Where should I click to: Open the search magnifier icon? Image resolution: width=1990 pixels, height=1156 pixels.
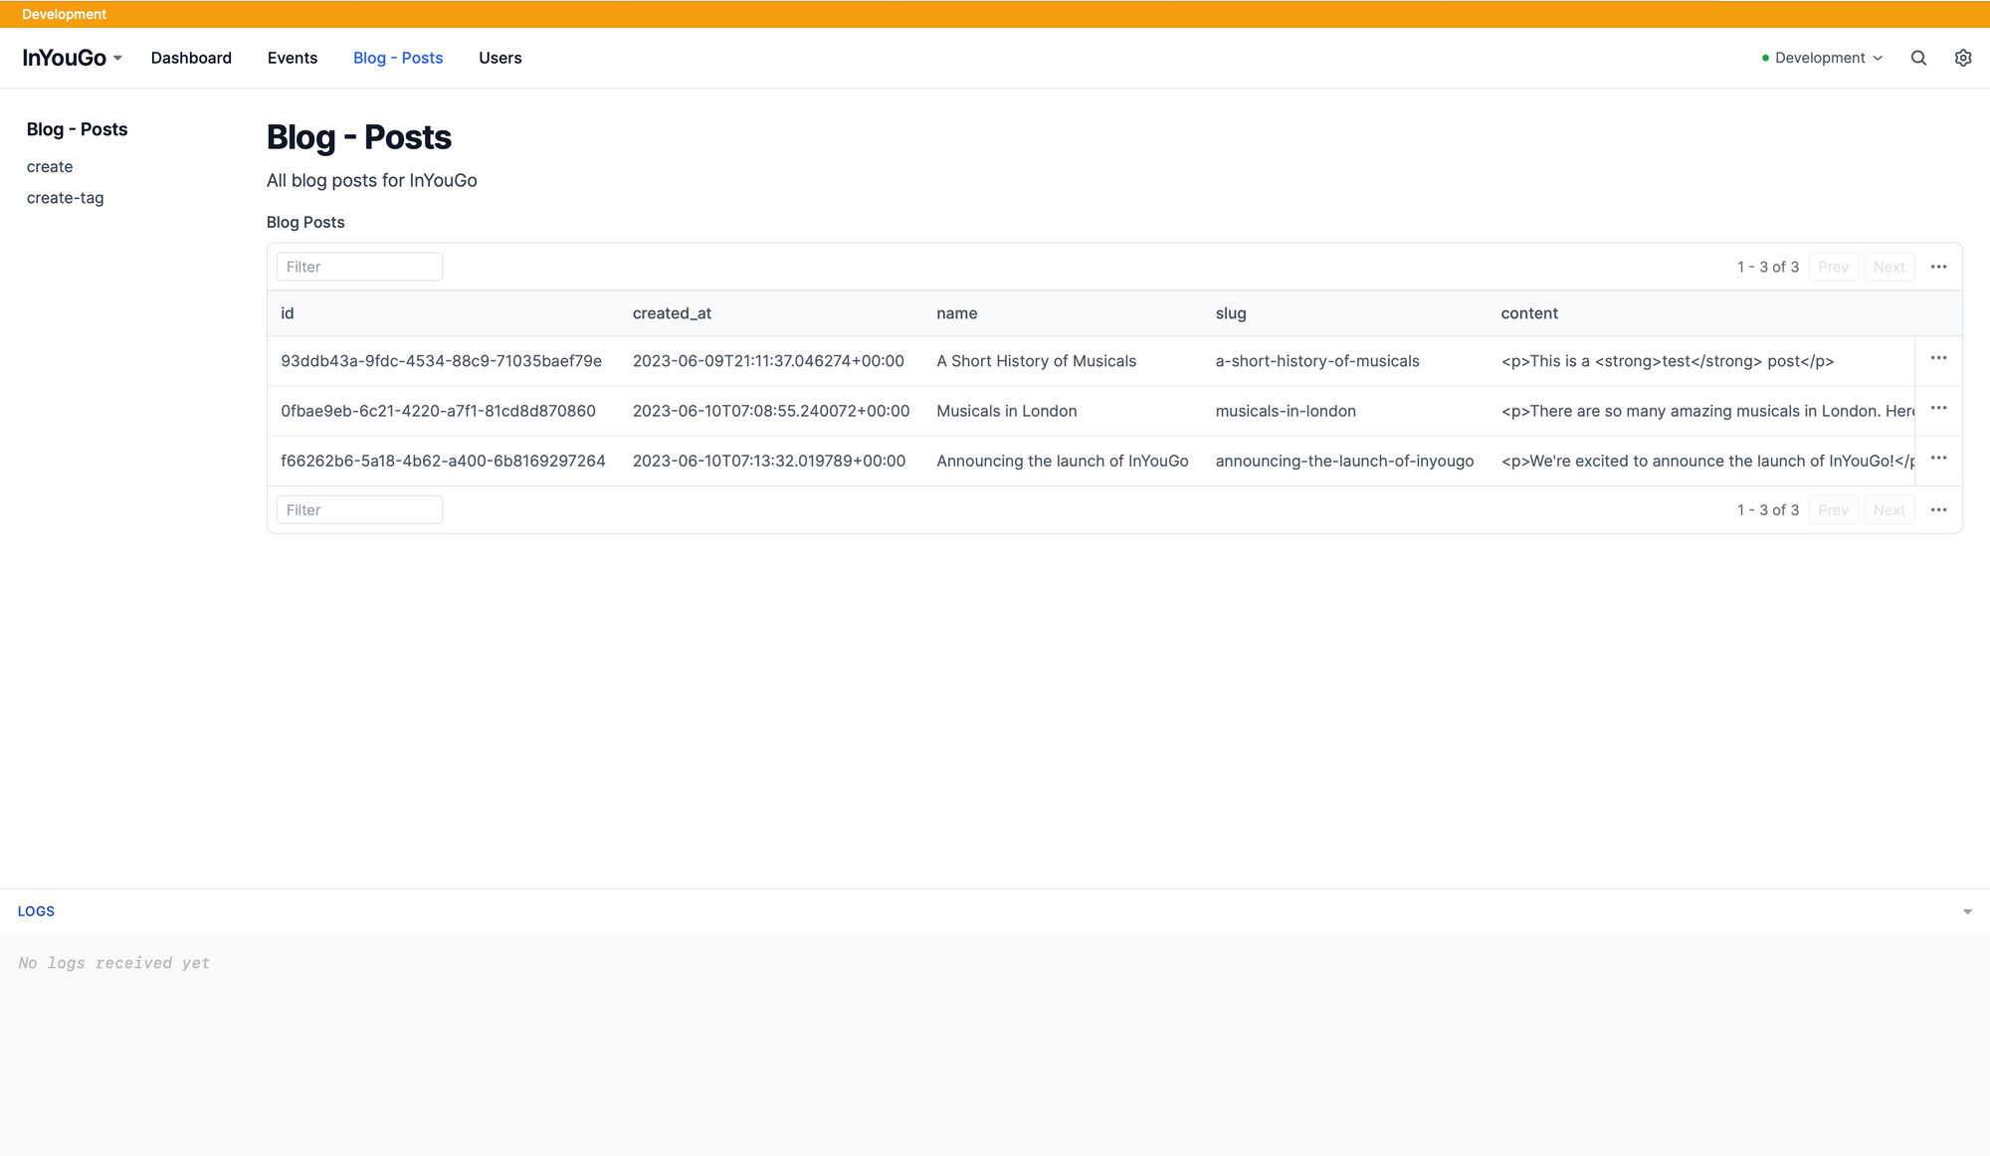click(x=1918, y=58)
